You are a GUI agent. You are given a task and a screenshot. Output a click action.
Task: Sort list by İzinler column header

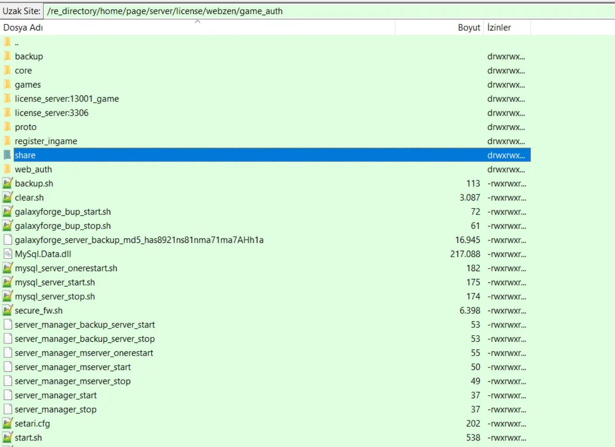[499, 27]
